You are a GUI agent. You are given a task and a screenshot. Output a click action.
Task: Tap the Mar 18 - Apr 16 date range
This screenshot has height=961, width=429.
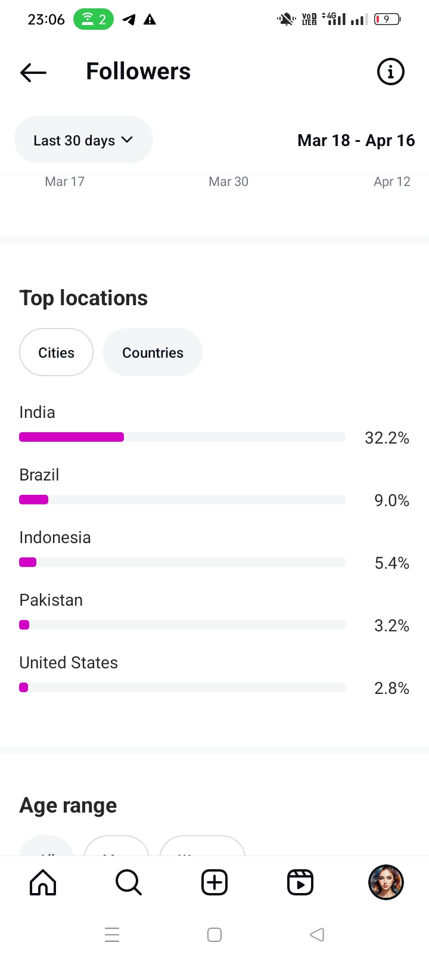pyautogui.click(x=356, y=141)
